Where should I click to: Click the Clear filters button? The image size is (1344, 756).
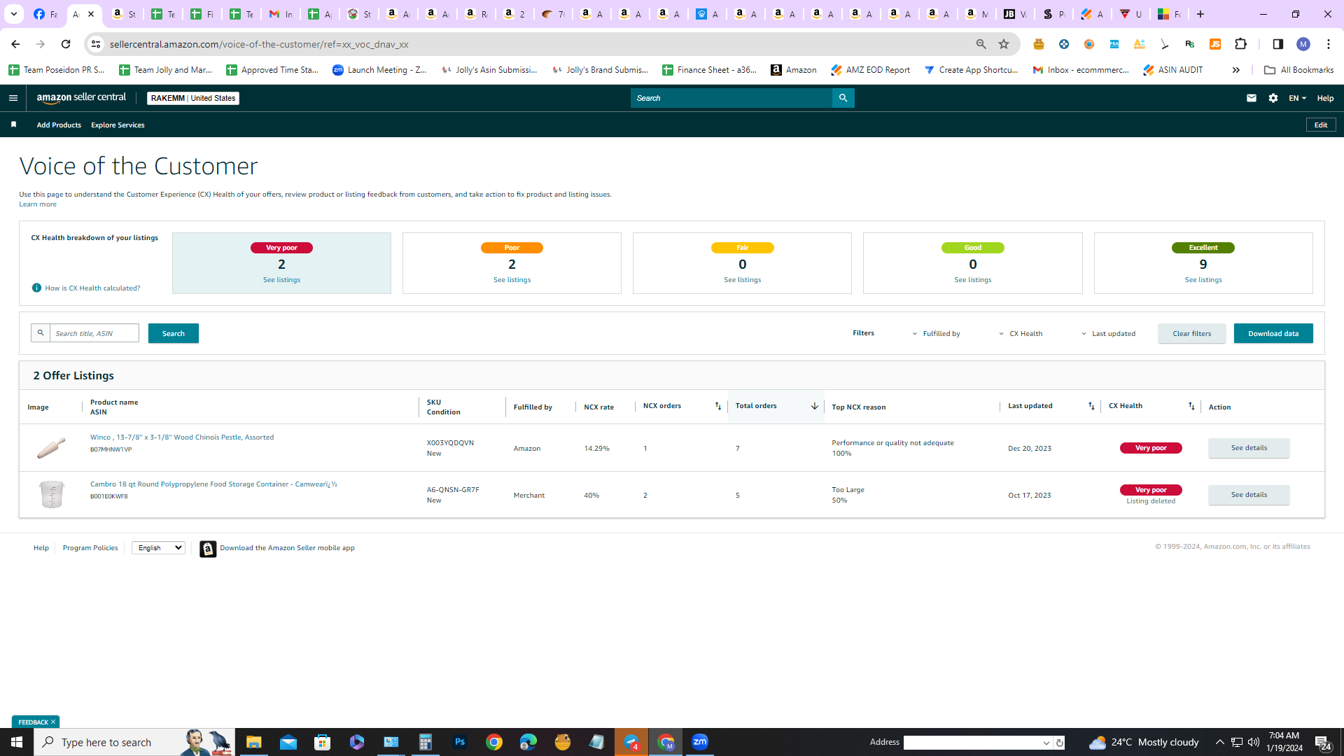pos(1191,333)
